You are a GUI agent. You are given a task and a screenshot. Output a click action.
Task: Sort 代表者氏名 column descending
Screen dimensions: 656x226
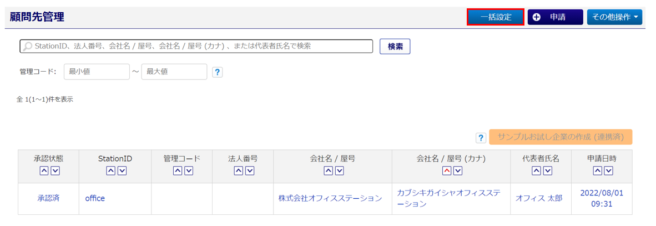click(546, 171)
